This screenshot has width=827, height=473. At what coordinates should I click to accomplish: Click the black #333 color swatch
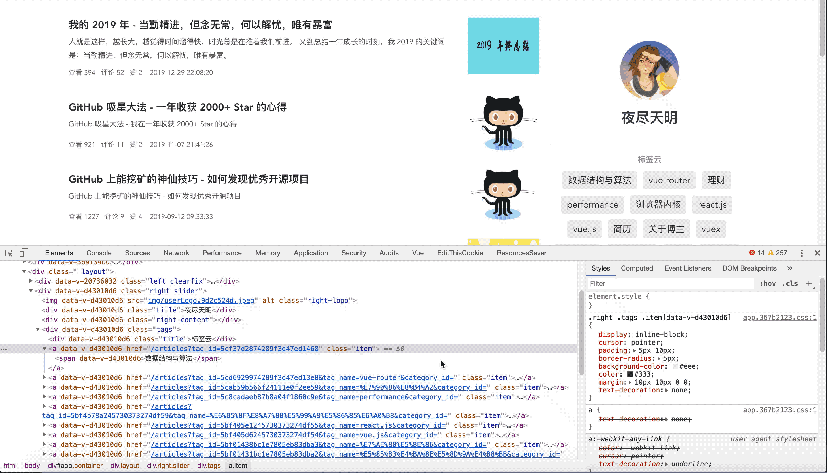[630, 374]
